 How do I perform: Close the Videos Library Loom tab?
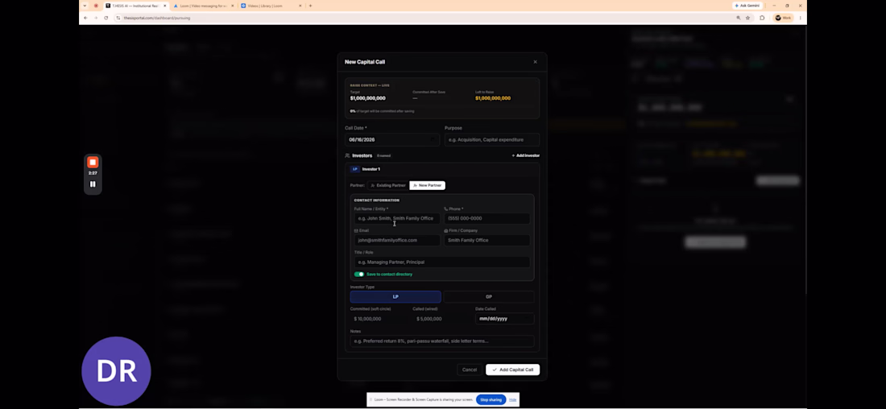point(300,6)
